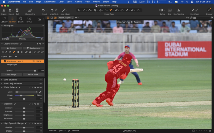Pick White Balance eyedropper
Image resolution: width=214 pixels, height=133 pixels.
pos(40,92)
